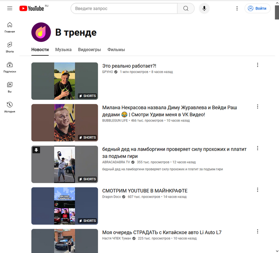Open бедный дед на ламборгини video title
The width and height of the screenshot is (279, 253).
click(175, 153)
